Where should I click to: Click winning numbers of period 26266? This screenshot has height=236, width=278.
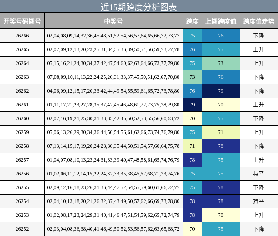[113, 36]
